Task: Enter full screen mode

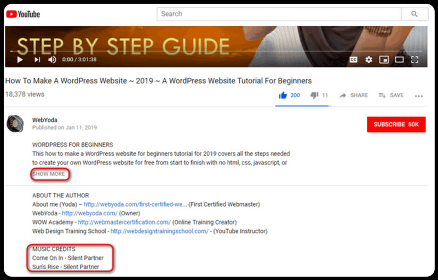Action: click(x=415, y=59)
